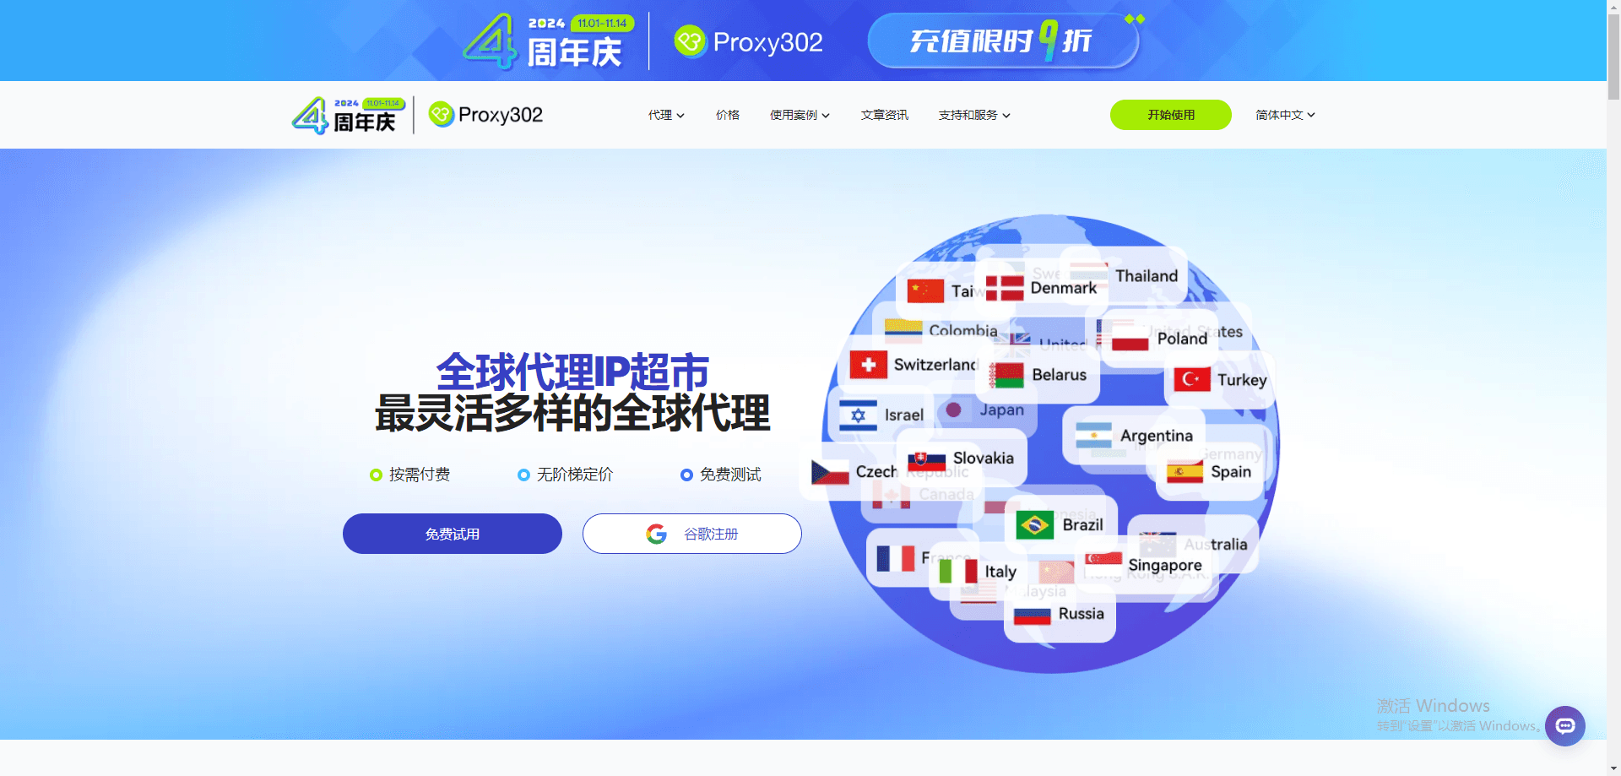1621x776 pixels.
Task: Open the 简体中文 language selector
Action: (x=1285, y=115)
